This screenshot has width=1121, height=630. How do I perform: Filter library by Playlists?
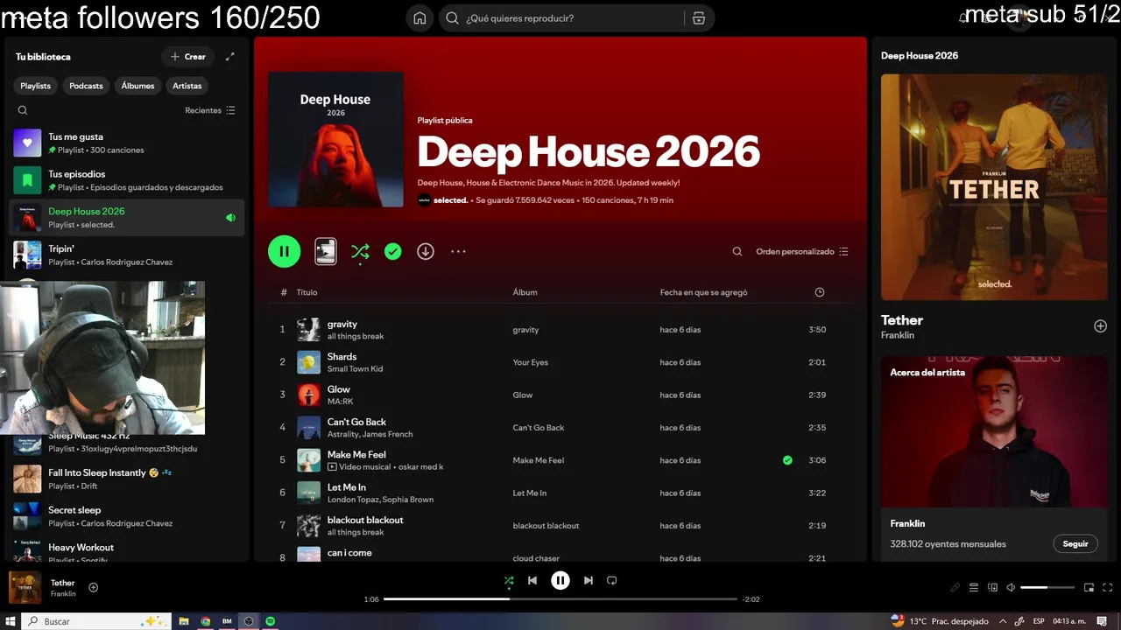(36, 86)
